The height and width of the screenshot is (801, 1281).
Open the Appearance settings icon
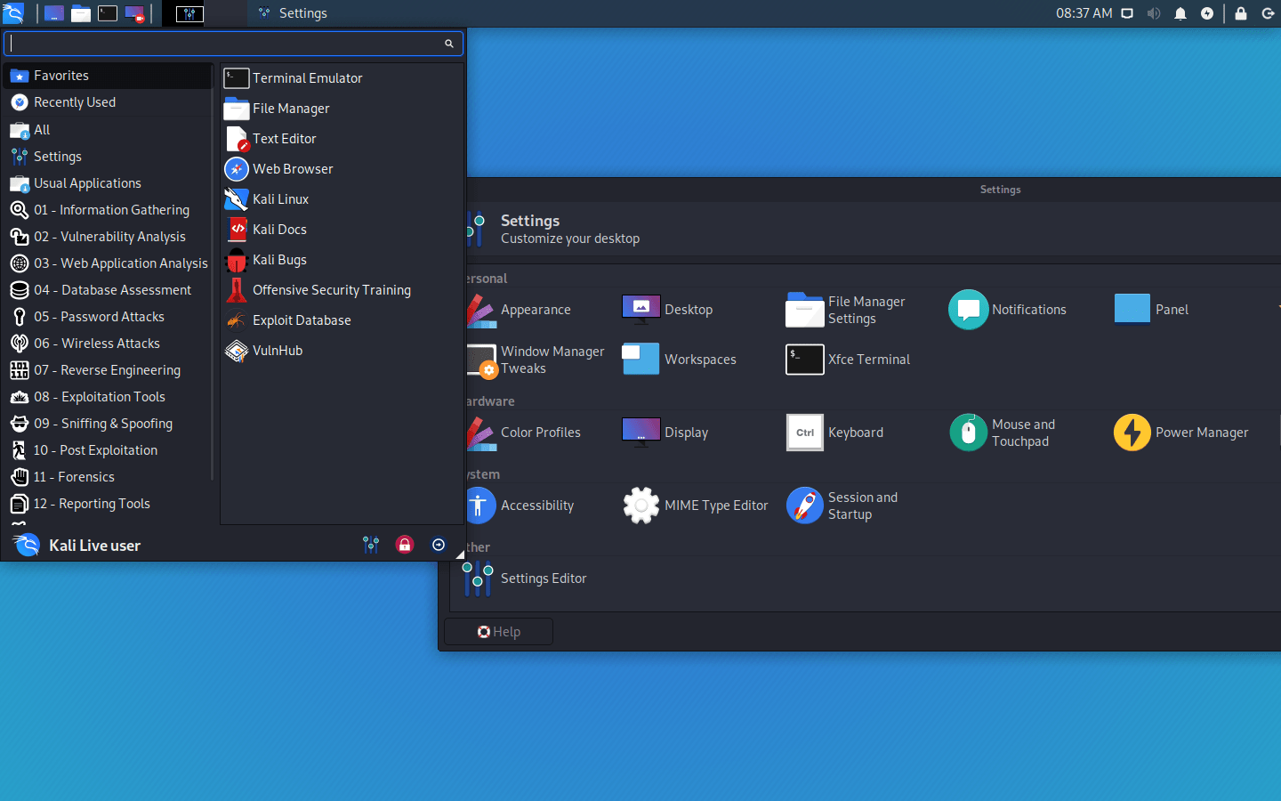pyautogui.click(x=482, y=310)
